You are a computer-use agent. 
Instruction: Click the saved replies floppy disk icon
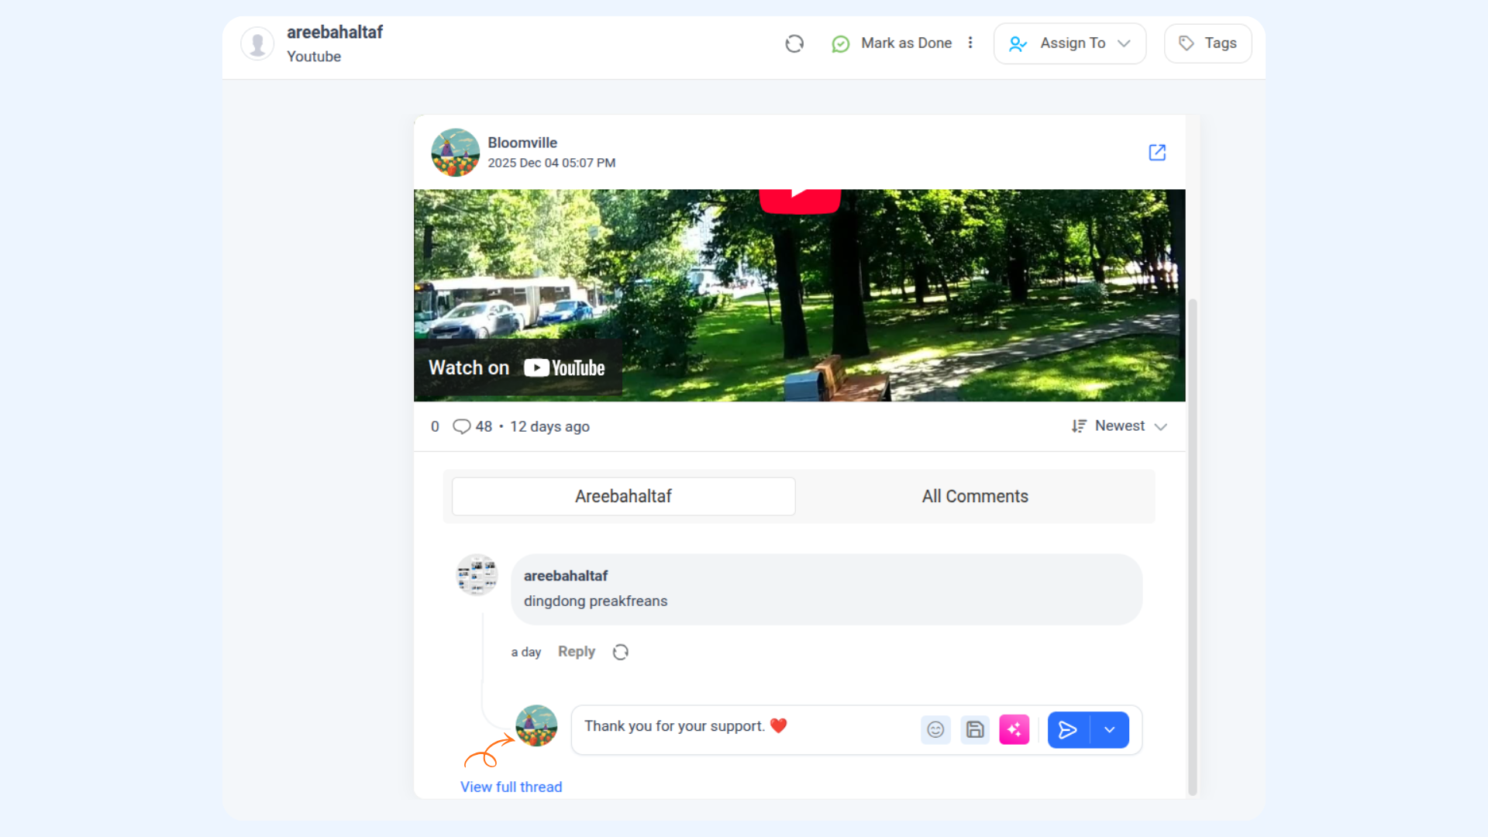click(x=975, y=730)
